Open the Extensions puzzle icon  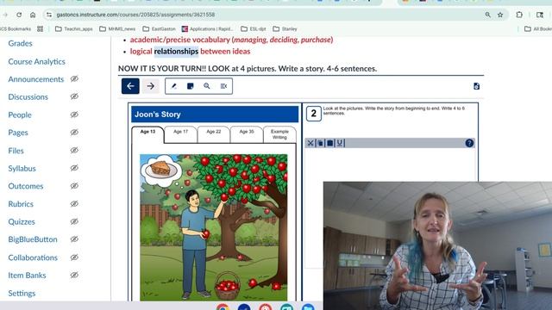coord(519,15)
